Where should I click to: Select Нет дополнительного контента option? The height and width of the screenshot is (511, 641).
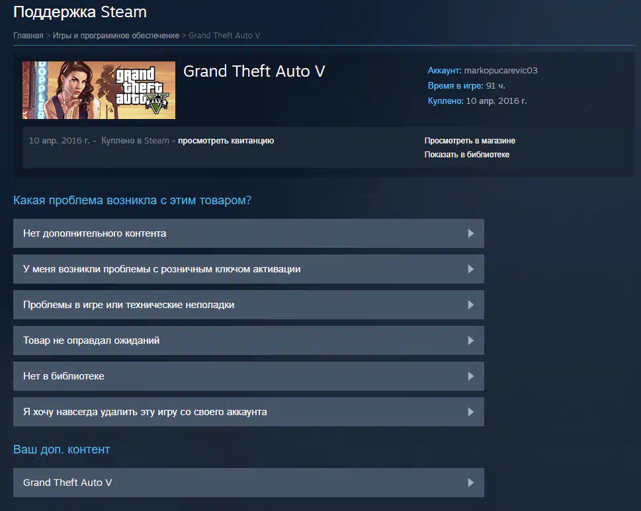[x=249, y=233]
